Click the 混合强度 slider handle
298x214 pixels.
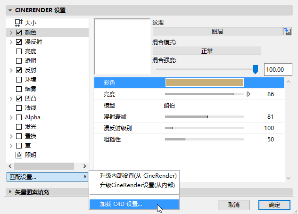[255, 69]
